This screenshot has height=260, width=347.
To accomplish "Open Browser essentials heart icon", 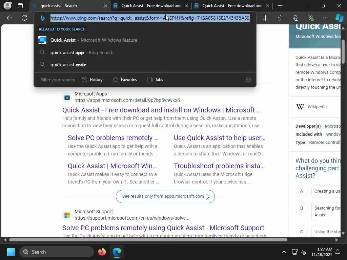I will [310, 18].
